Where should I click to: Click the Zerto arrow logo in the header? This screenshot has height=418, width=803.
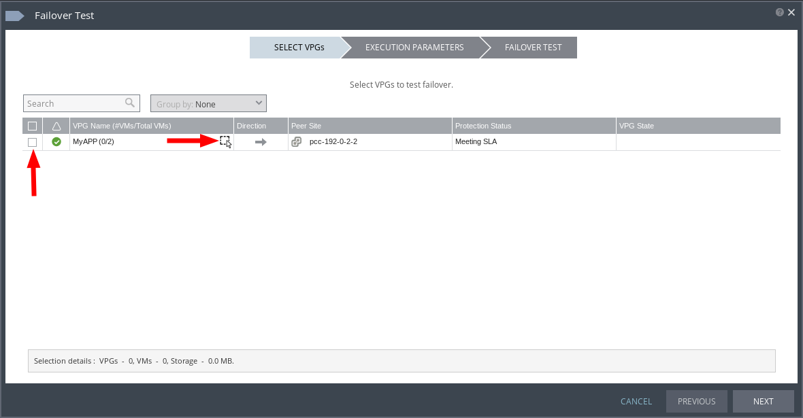[x=14, y=15]
